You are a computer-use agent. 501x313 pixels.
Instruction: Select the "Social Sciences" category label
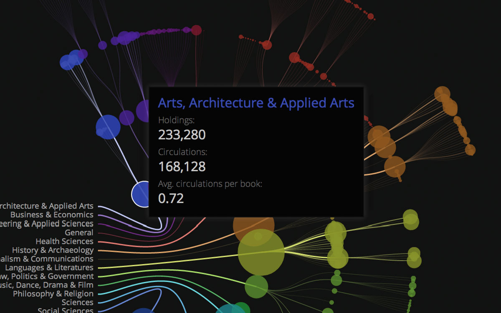pyautogui.click(x=65, y=310)
